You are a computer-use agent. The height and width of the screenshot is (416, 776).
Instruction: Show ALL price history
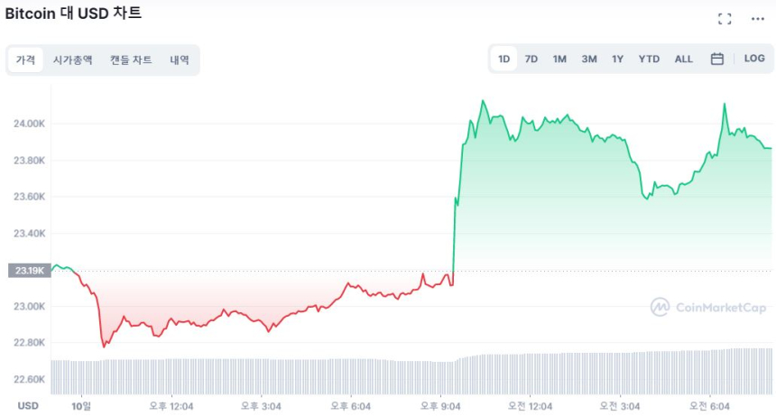(x=684, y=60)
